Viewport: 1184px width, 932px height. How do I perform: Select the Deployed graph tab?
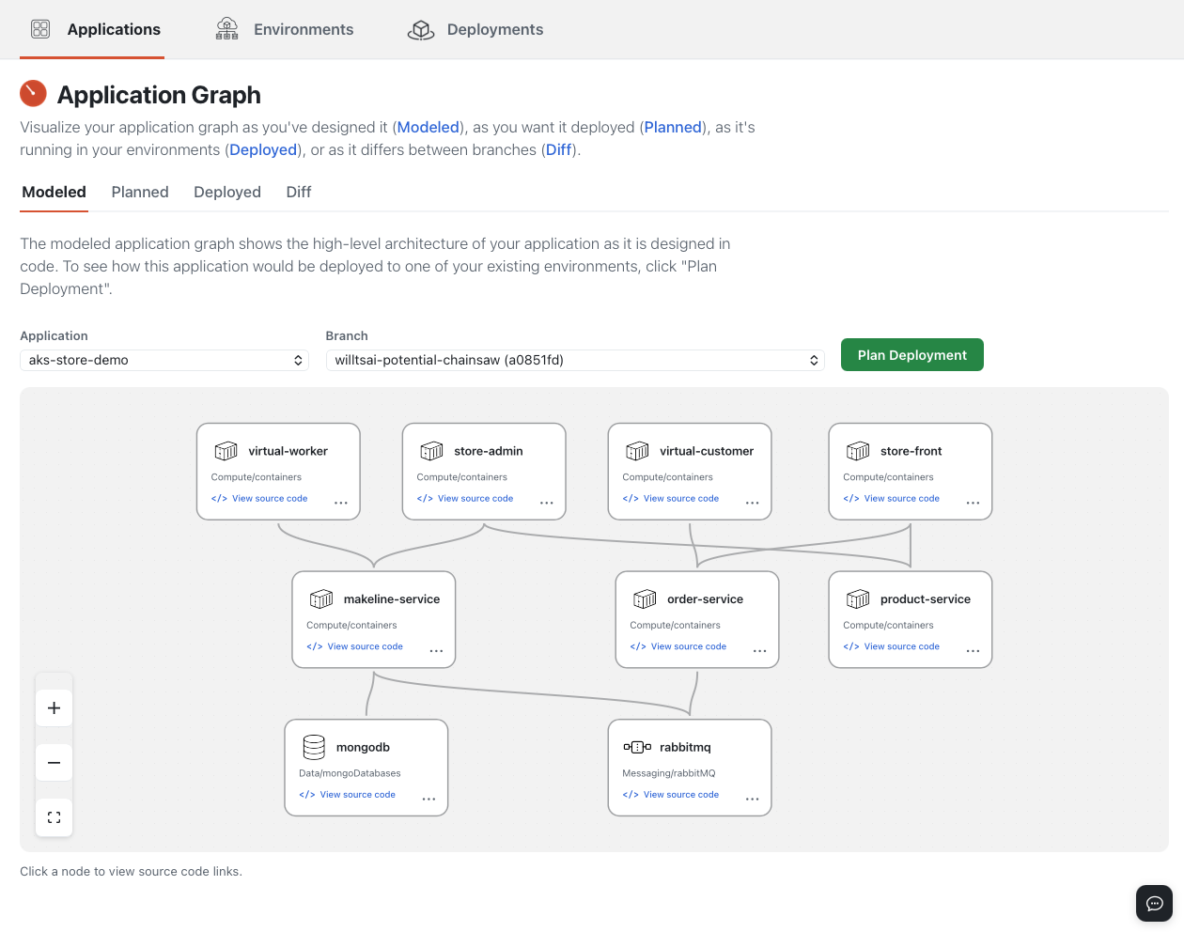[227, 192]
